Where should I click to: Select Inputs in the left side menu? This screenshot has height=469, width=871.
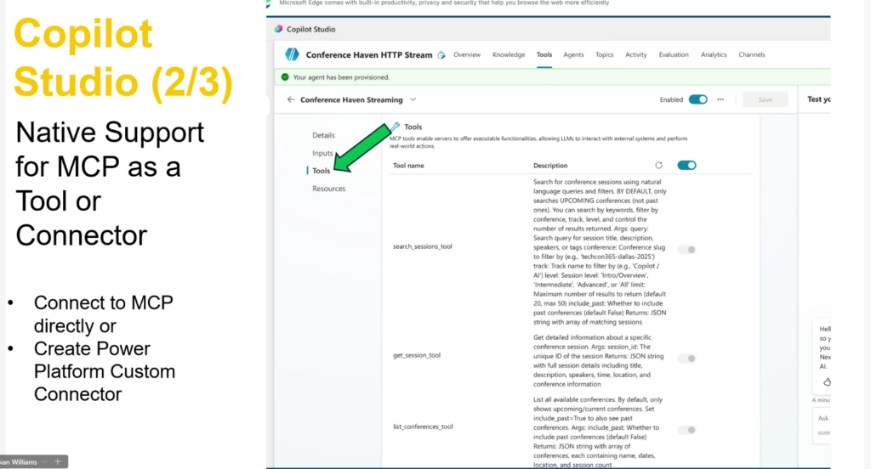point(322,153)
